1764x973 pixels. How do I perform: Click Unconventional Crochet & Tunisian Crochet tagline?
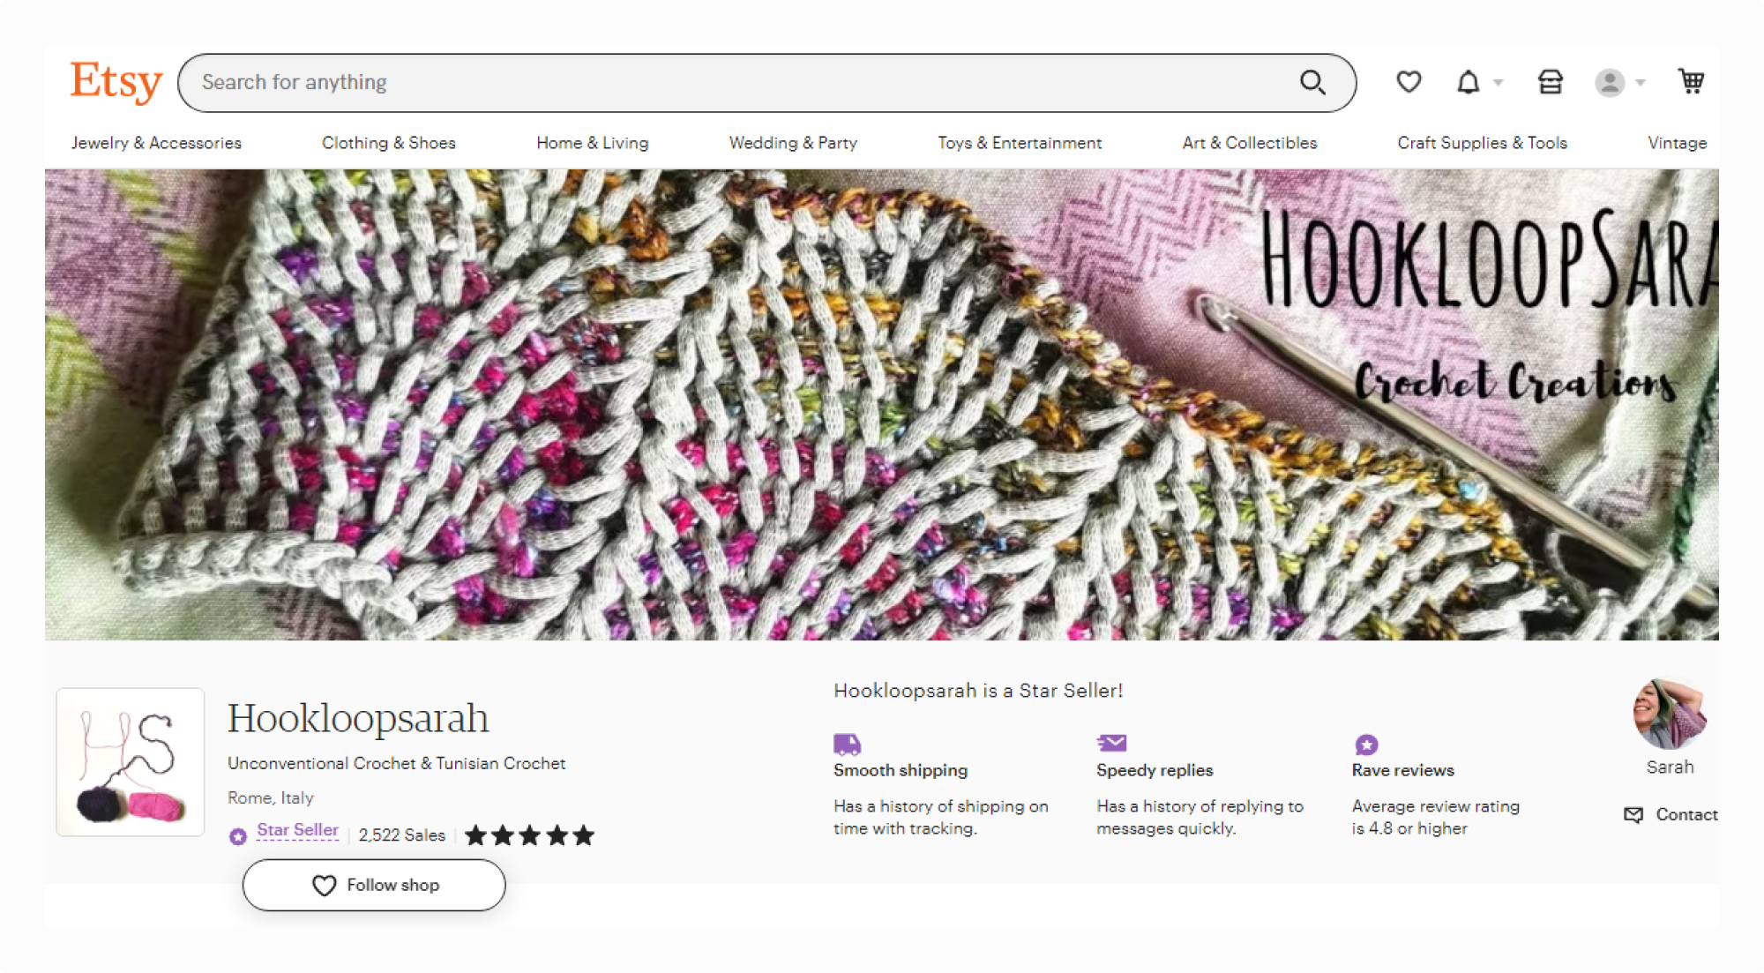point(396,763)
